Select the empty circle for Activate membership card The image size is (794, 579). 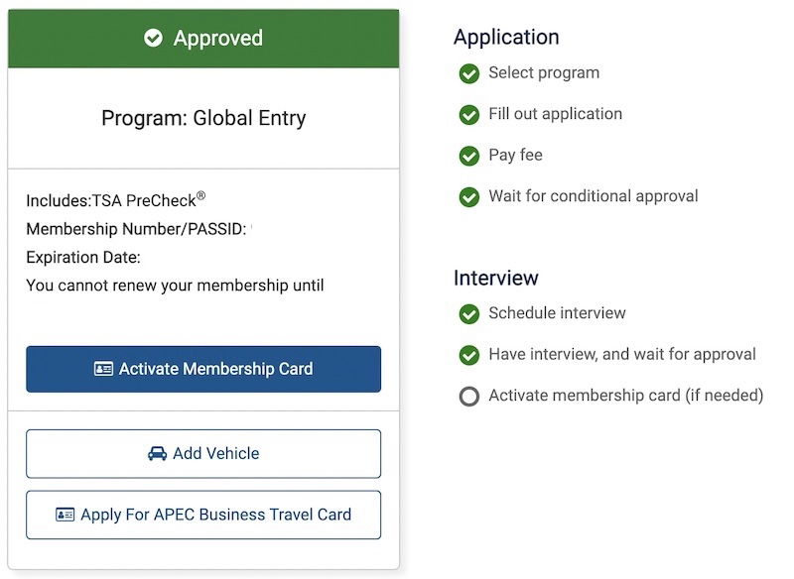pos(468,396)
